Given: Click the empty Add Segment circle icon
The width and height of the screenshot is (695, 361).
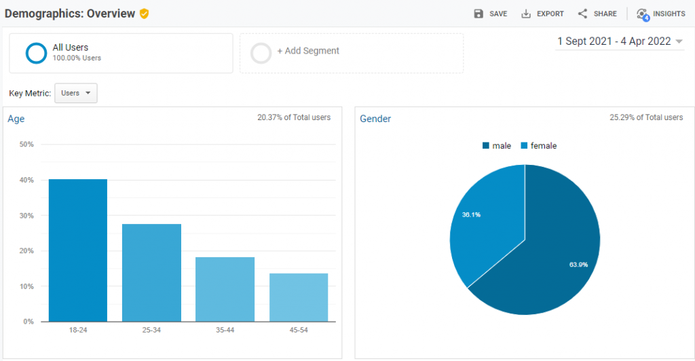Looking at the screenshot, I should (x=261, y=53).
